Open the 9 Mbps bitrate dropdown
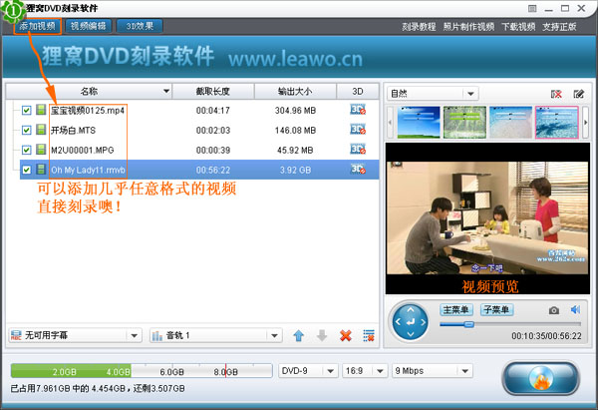598x410 pixels. coord(433,371)
